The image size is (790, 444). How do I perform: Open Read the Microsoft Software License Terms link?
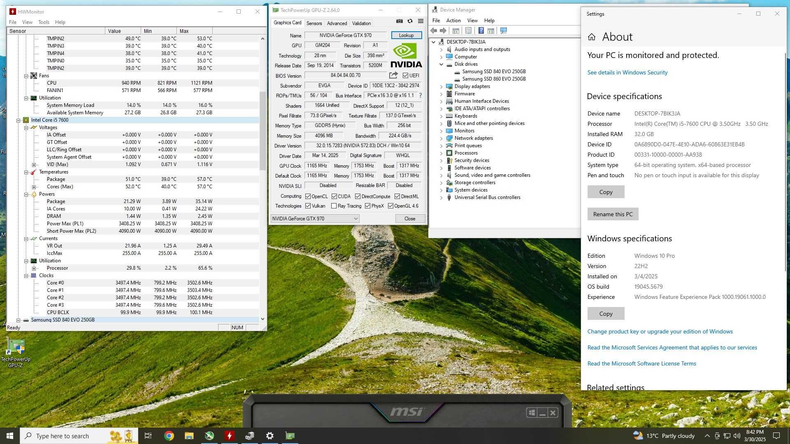pyautogui.click(x=641, y=363)
